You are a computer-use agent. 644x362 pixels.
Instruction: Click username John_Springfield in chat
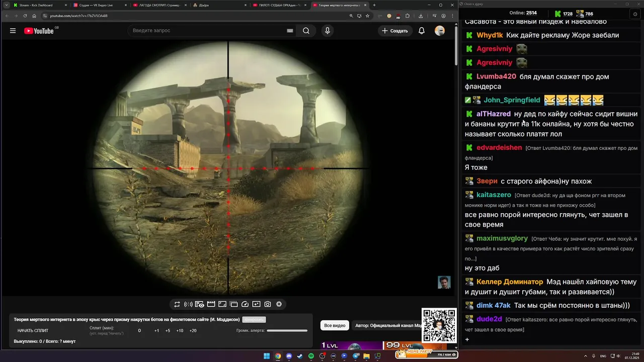point(512,100)
